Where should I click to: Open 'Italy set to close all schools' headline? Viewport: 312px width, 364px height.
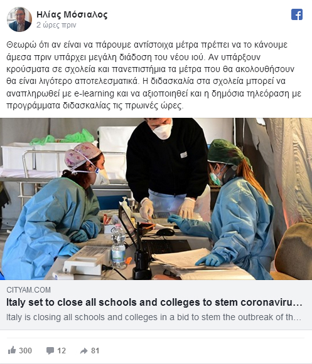click(x=154, y=302)
